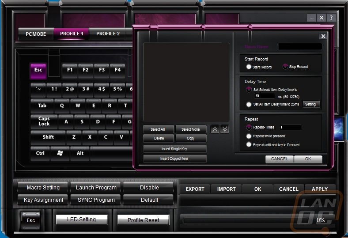Move selected macro item down

(x=225, y=129)
